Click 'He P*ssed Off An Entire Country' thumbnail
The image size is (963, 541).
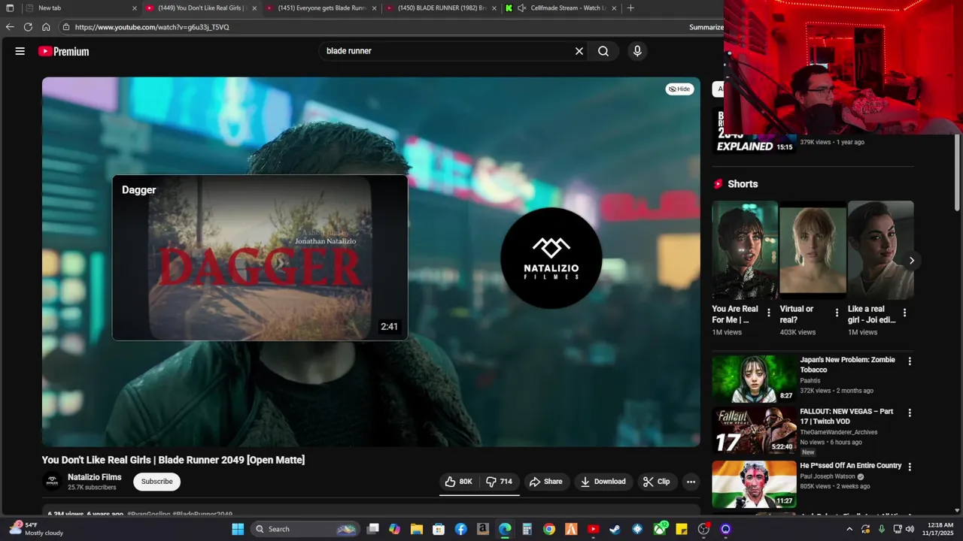[754, 485]
